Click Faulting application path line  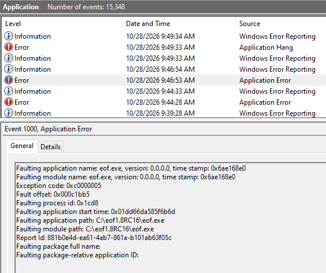(90, 220)
